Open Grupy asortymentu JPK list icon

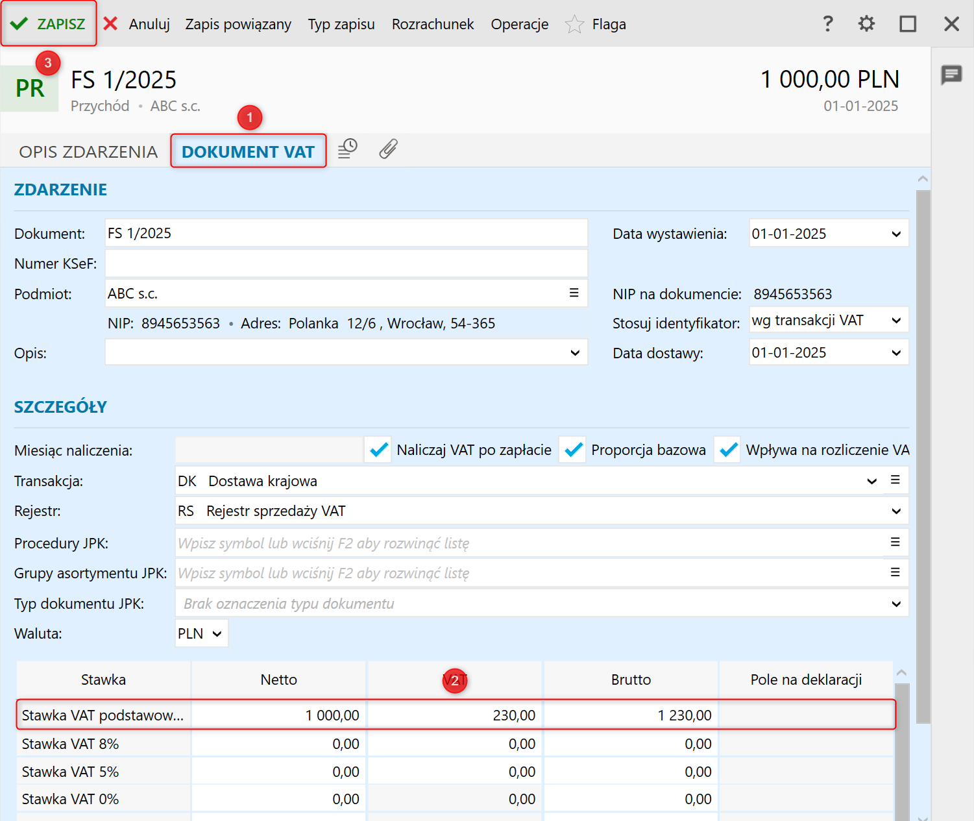(895, 572)
